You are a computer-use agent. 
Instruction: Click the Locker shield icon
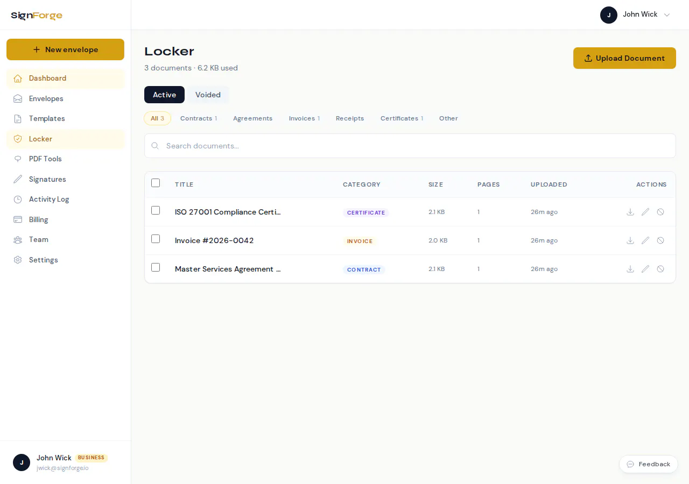(x=18, y=139)
